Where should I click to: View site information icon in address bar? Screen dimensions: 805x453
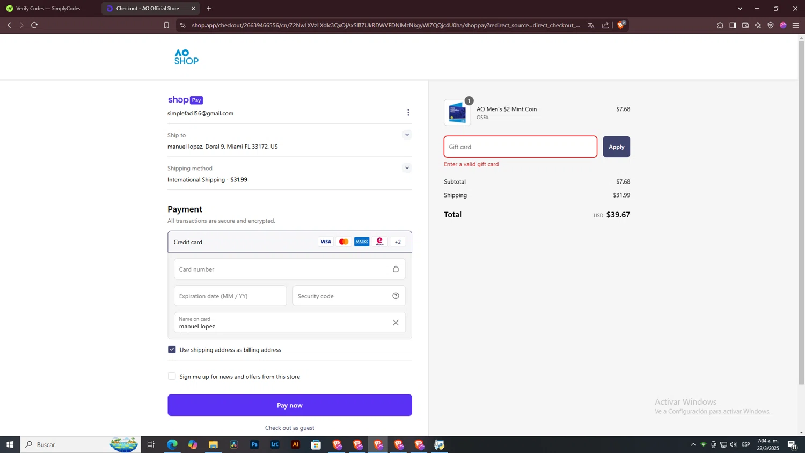[182, 25]
